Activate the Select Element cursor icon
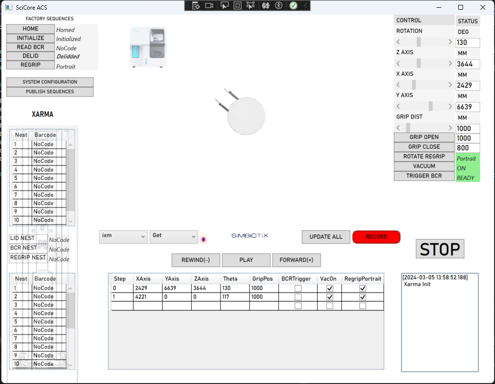The width and height of the screenshot is (495, 384). (x=224, y=6)
